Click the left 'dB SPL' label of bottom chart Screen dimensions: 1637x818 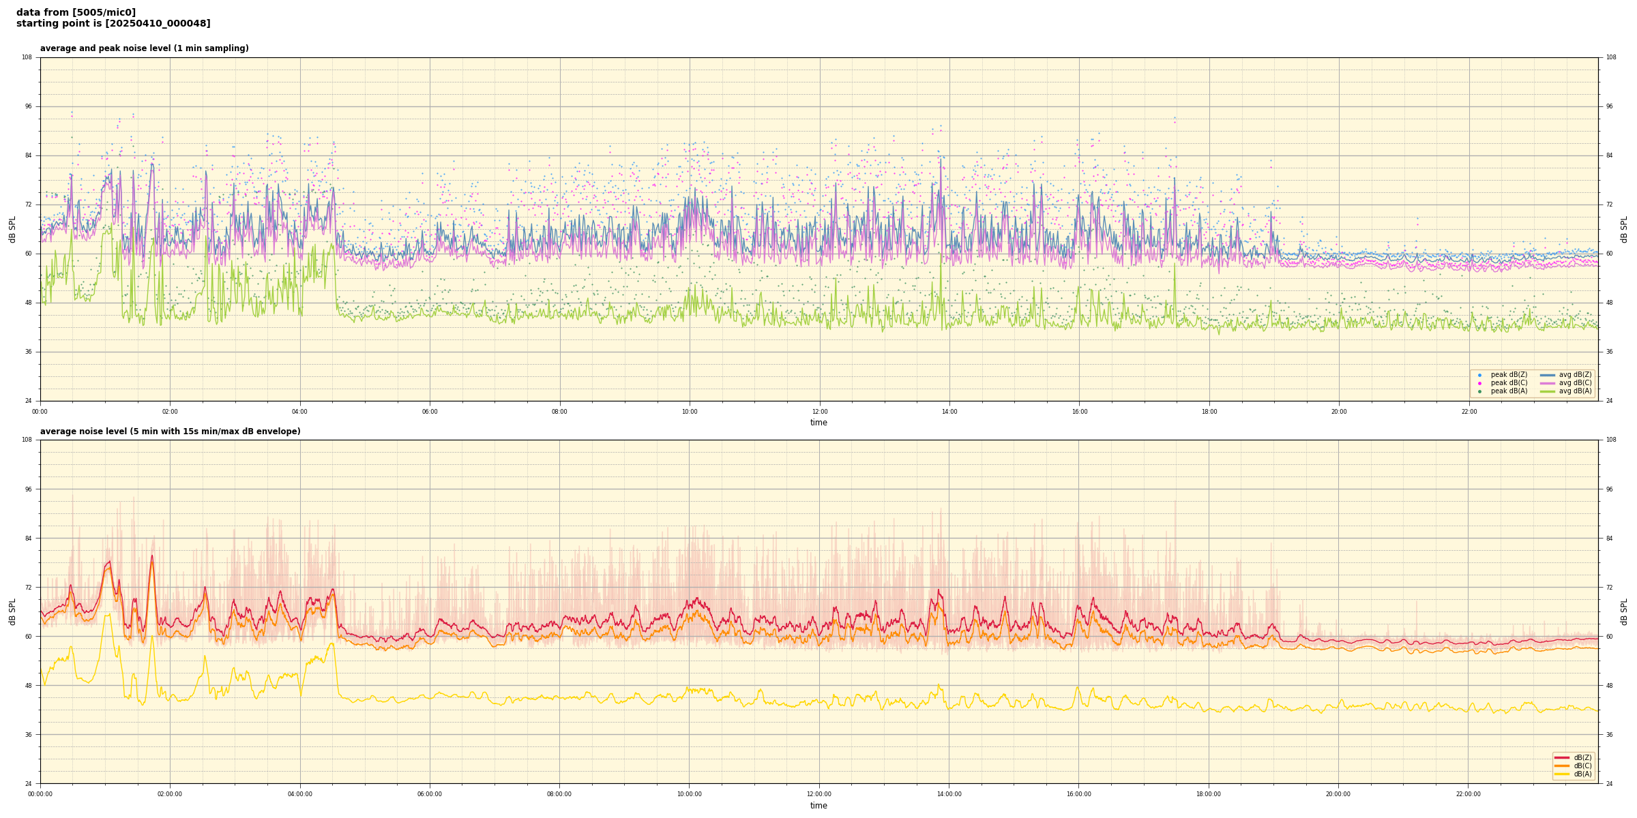click(x=12, y=611)
